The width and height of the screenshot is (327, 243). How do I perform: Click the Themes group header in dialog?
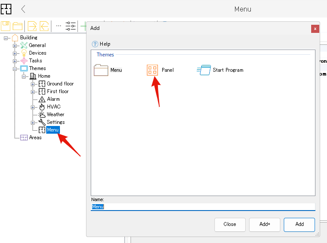105,55
